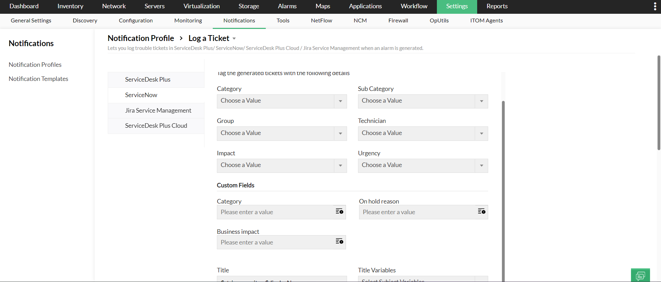Viewport: 661px width, 282px height.
Task: Switch to the Alarms menu
Action: 287,7
